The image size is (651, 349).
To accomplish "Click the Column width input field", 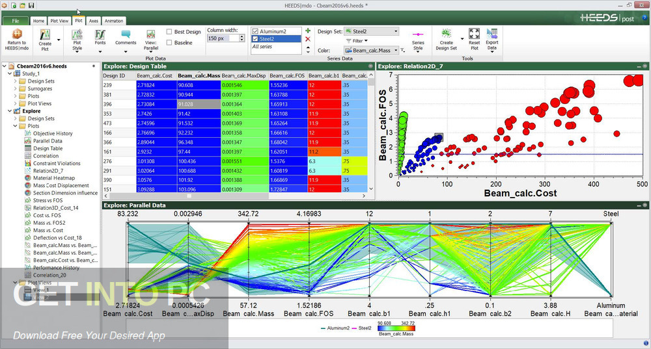I will click(x=223, y=38).
